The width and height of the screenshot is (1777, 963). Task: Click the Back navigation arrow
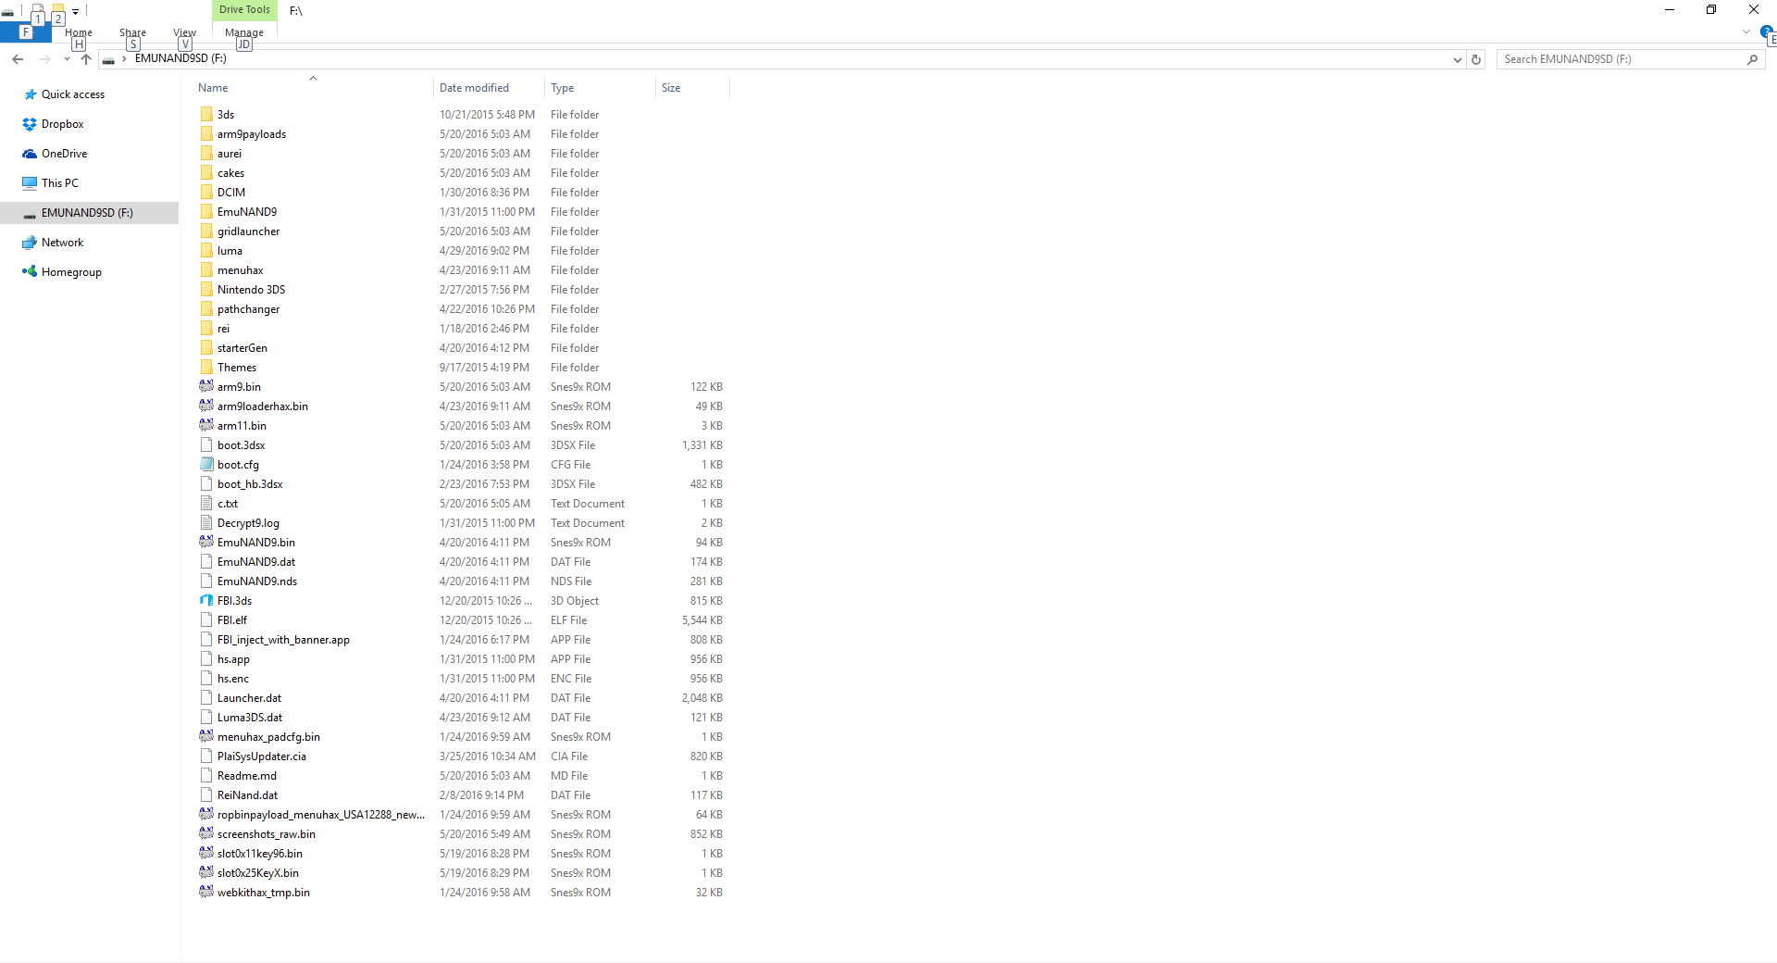click(x=18, y=59)
